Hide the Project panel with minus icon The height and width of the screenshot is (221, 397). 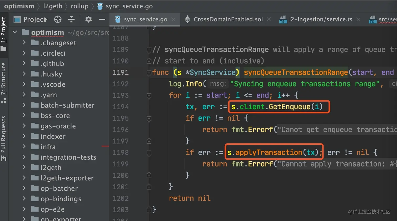tap(102, 19)
